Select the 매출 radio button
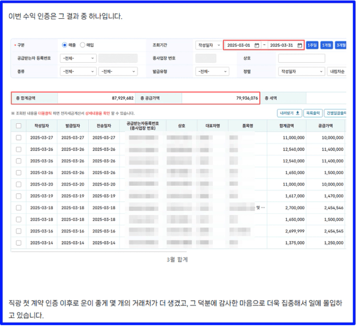The image size is (356, 326). click(x=65, y=45)
